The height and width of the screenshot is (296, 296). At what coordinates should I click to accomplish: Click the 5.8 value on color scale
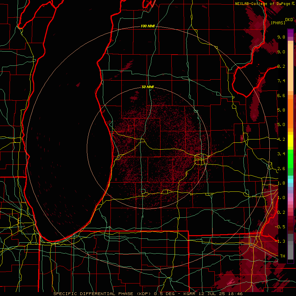coord(281,110)
